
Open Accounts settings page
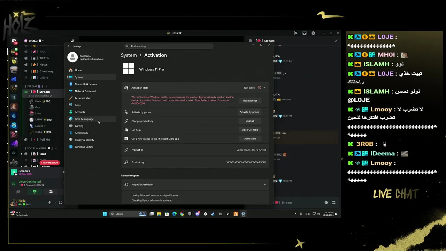91,112
